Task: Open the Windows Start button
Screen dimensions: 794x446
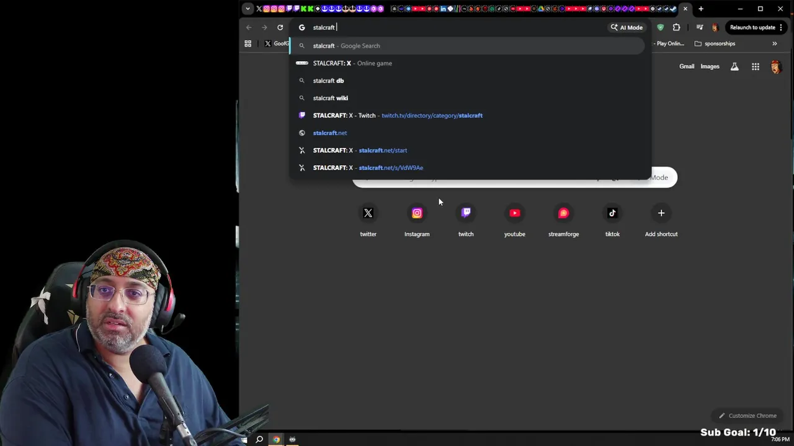Action: click(244, 440)
